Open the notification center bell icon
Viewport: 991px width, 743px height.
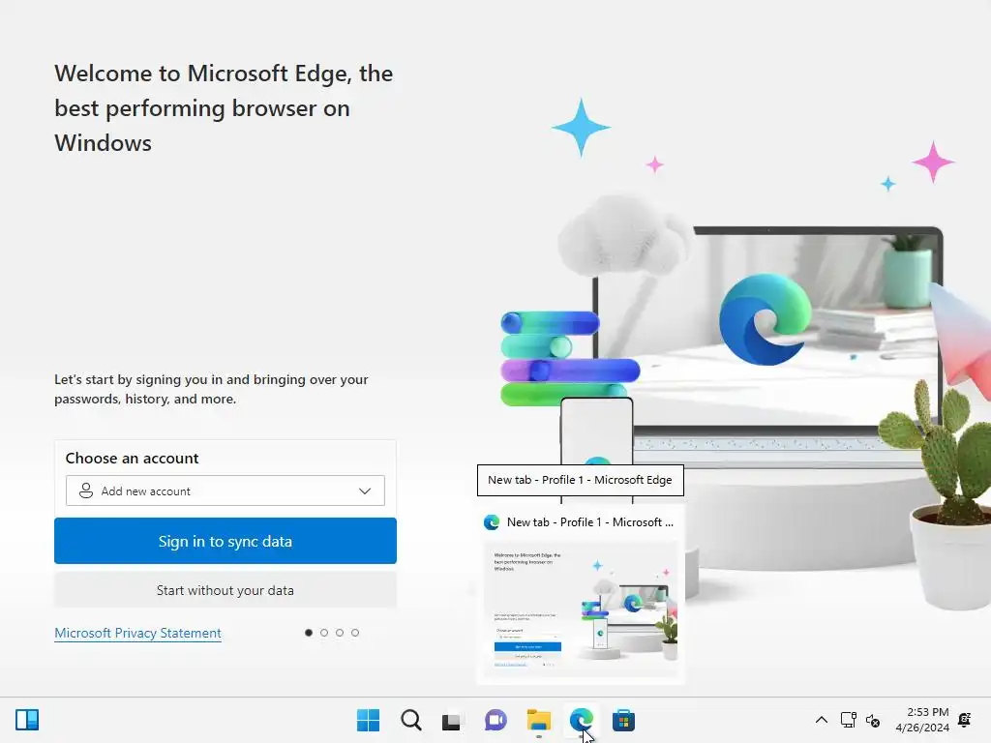(965, 720)
